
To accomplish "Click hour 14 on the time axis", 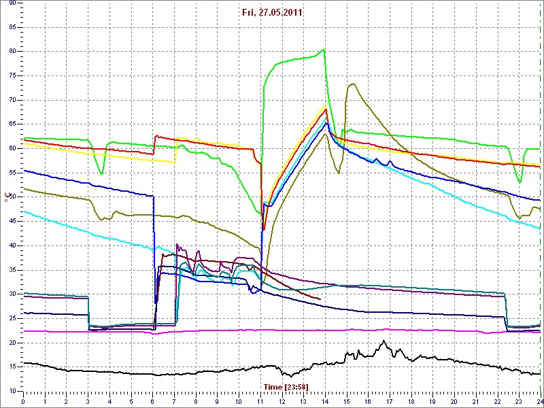I will point(325,401).
